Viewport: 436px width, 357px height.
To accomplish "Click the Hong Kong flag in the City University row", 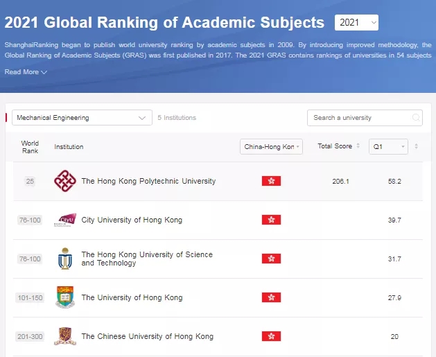I will (271, 220).
